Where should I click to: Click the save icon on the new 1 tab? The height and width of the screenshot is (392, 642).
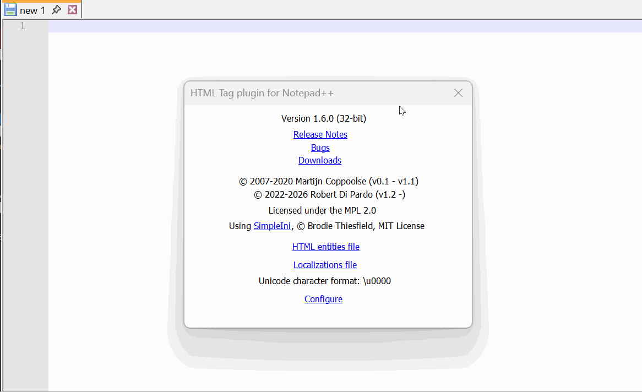point(10,10)
